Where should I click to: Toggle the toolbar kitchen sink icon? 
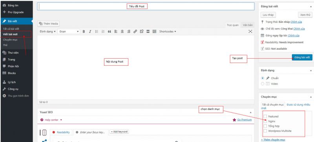coord(154,31)
